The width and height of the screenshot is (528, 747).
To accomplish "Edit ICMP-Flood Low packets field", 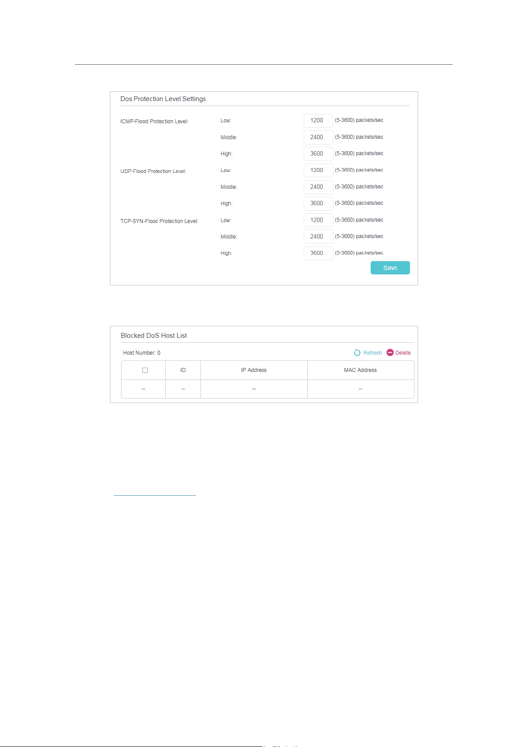I will coord(318,121).
